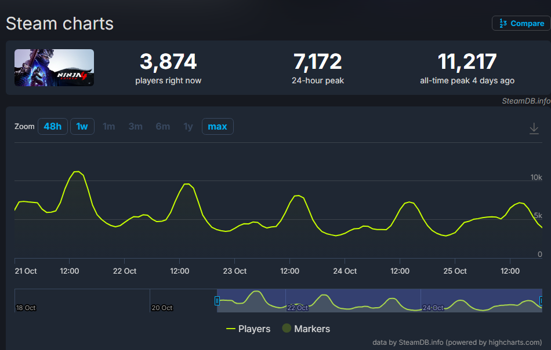
Task: Click the 20 Oct navigator label
Action: [162, 308]
